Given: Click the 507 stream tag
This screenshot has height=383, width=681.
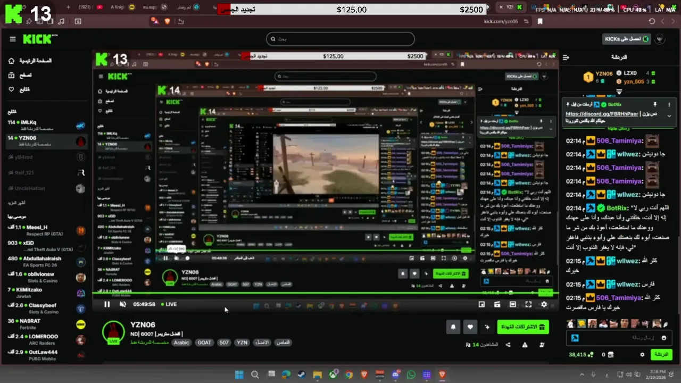Looking at the screenshot, I should (224, 343).
